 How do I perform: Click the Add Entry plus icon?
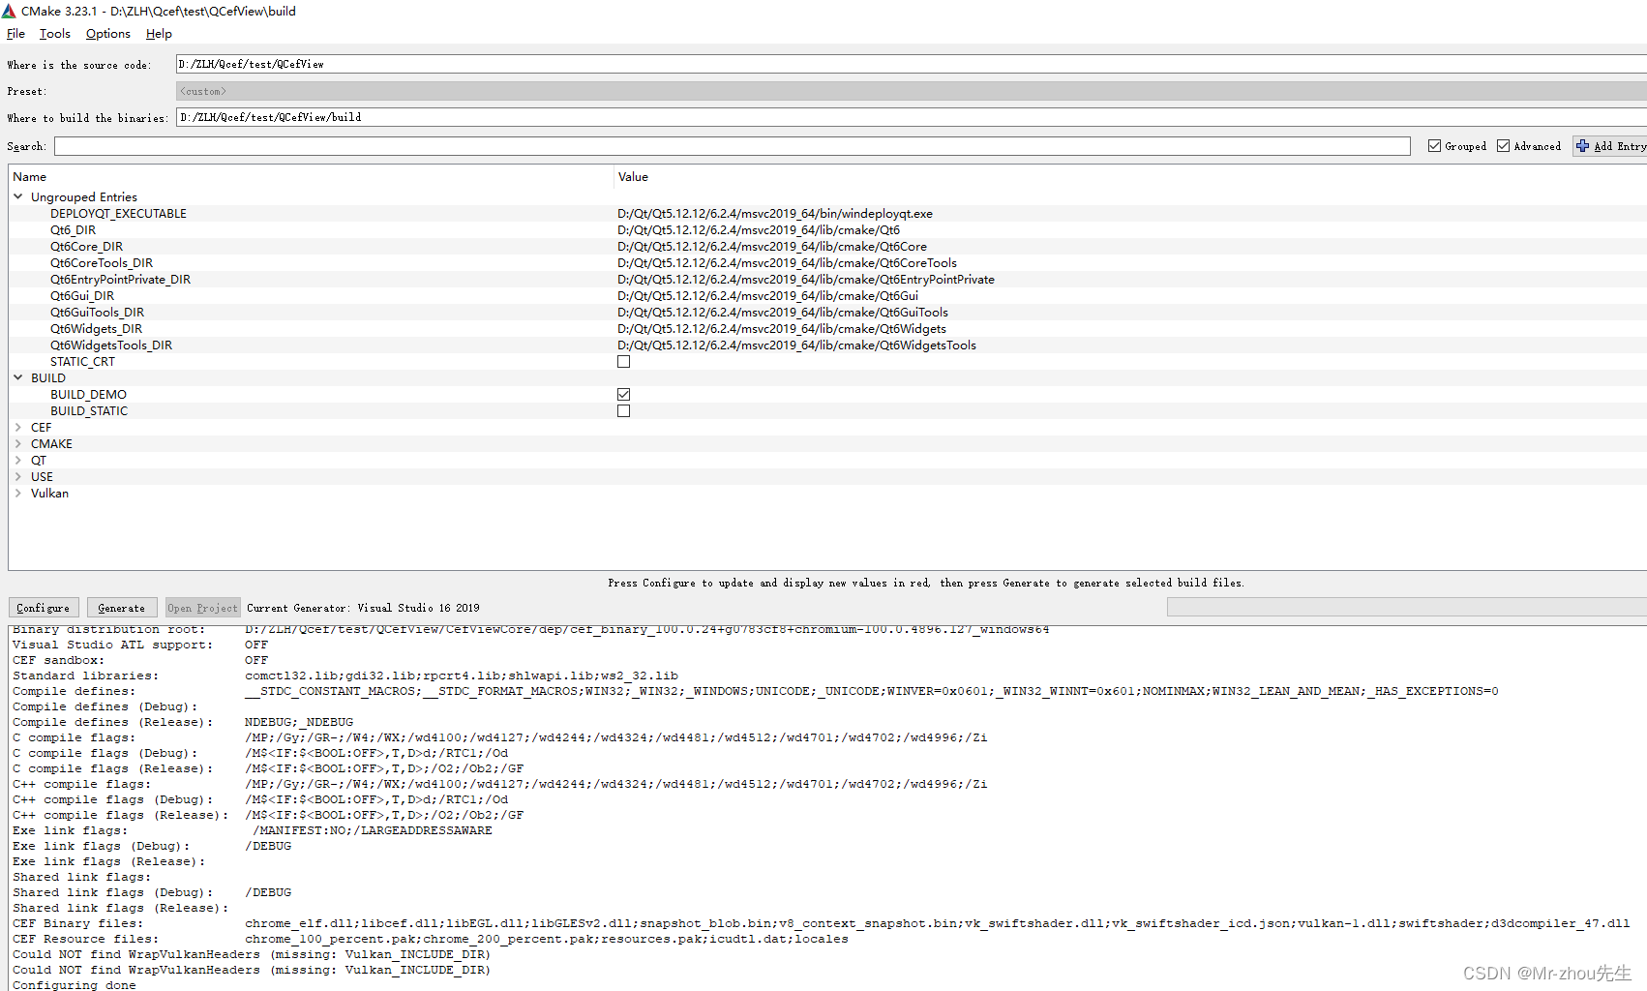pos(1584,146)
